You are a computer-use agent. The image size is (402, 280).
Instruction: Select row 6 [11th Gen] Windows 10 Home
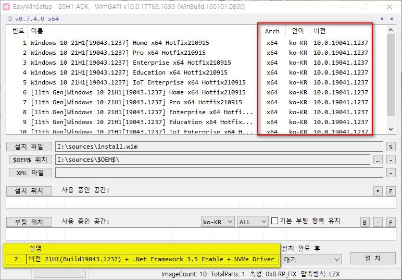pyautogui.click(x=190, y=92)
